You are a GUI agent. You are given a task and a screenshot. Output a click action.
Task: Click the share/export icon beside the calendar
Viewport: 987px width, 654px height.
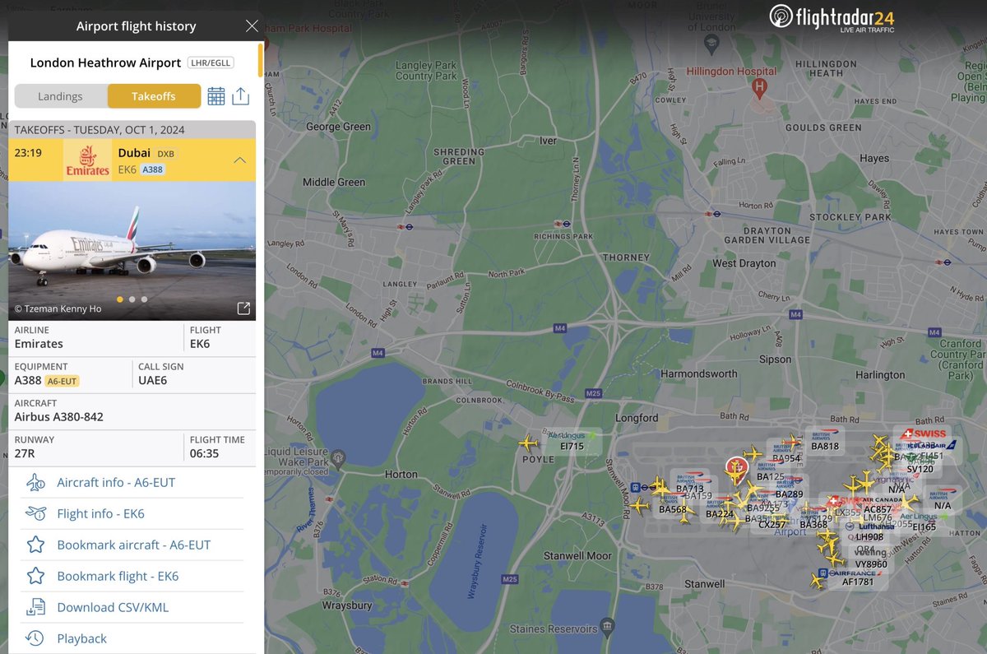240,95
